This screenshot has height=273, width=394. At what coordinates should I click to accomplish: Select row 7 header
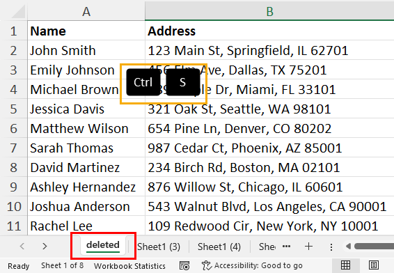(13, 148)
